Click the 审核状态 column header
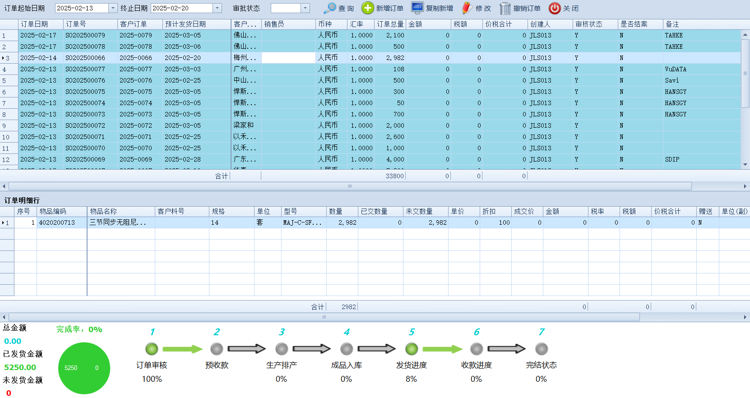The height and width of the screenshot is (398, 750). tap(589, 24)
